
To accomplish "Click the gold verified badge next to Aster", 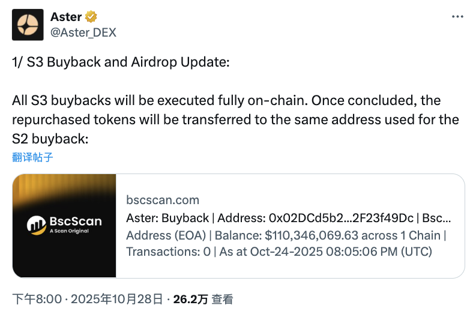I will (91, 17).
